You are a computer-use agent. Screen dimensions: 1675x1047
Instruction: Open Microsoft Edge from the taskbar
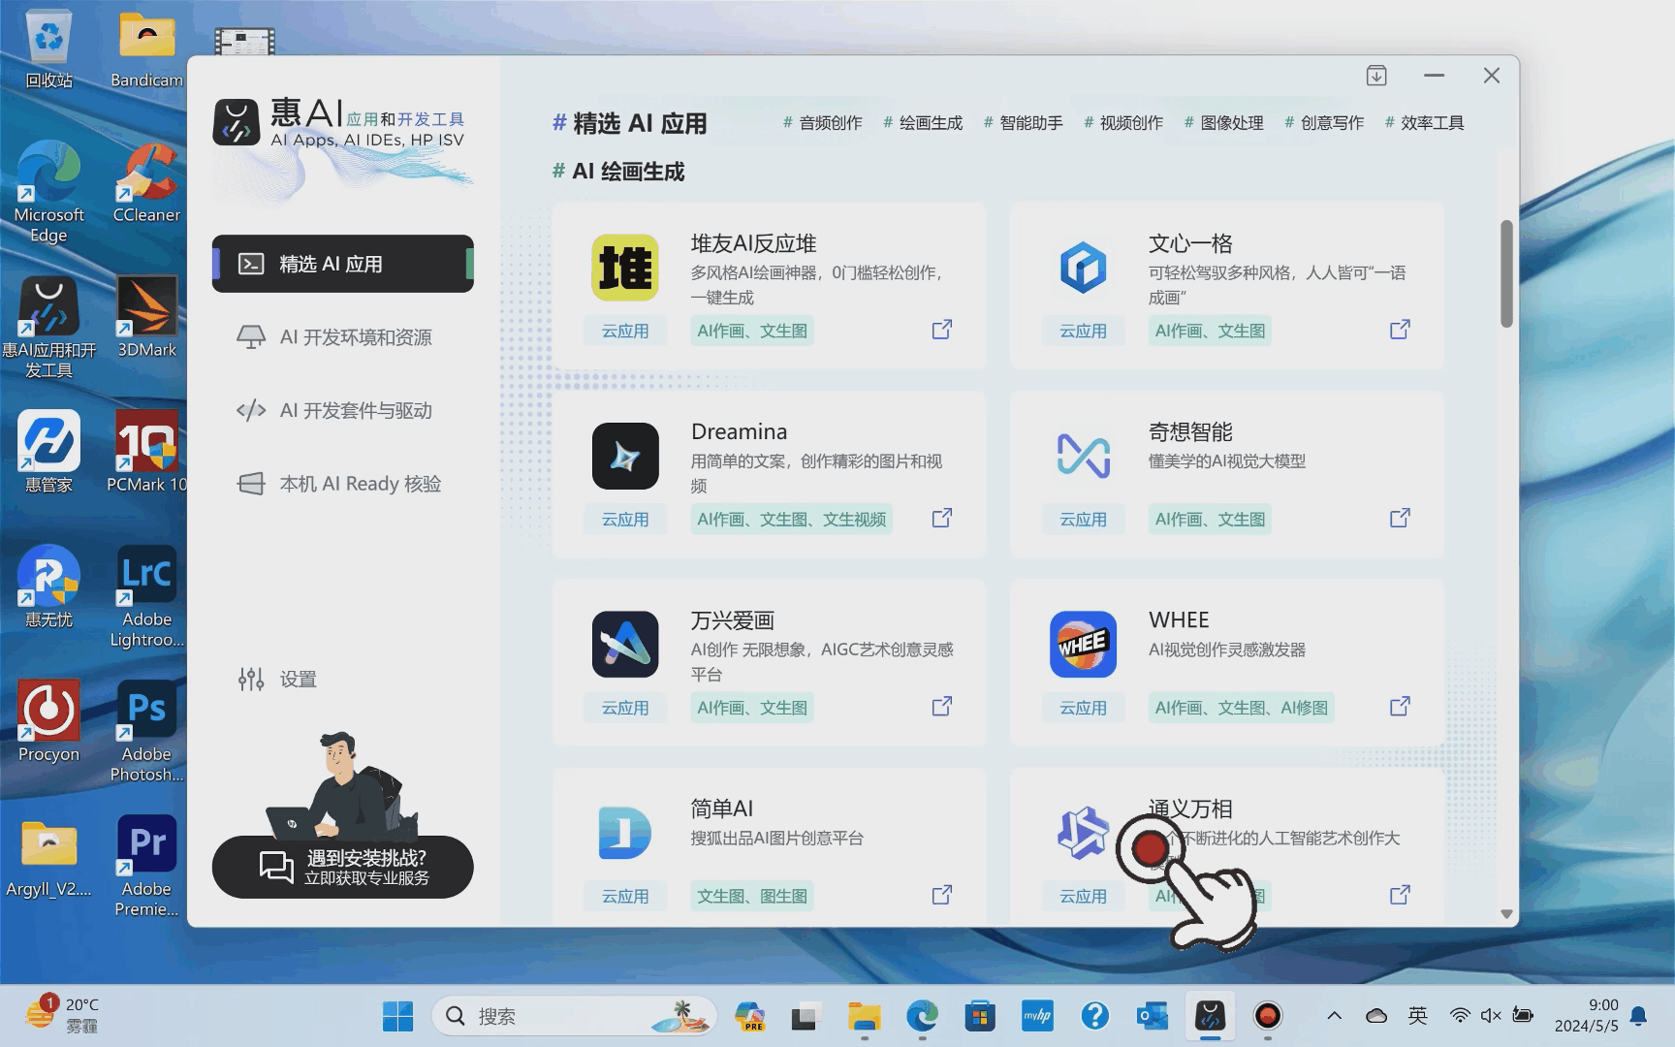pos(922,1016)
